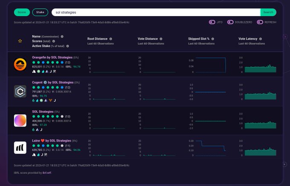Click the info icon beside Vote Distance

pyautogui.click(x=160, y=39)
